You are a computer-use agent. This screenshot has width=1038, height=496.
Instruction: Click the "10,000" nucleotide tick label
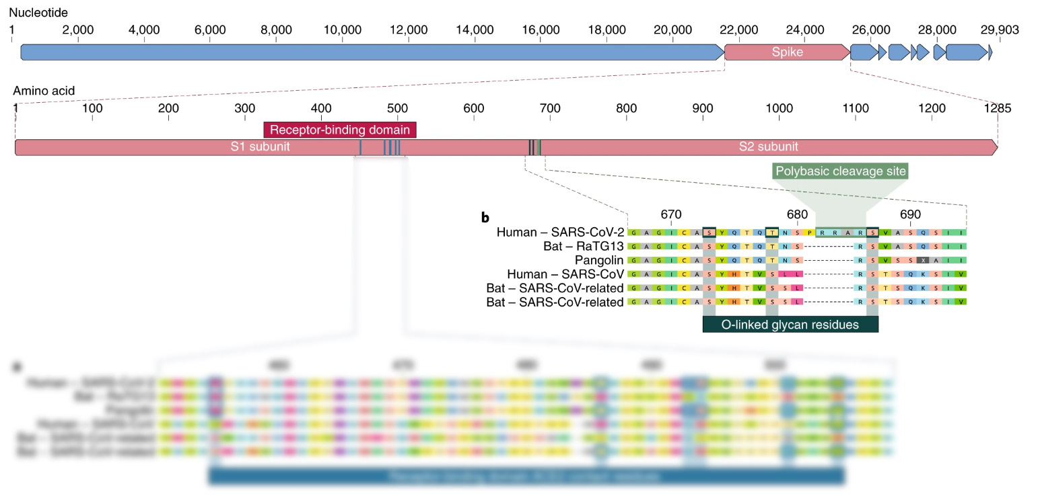pos(343,30)
